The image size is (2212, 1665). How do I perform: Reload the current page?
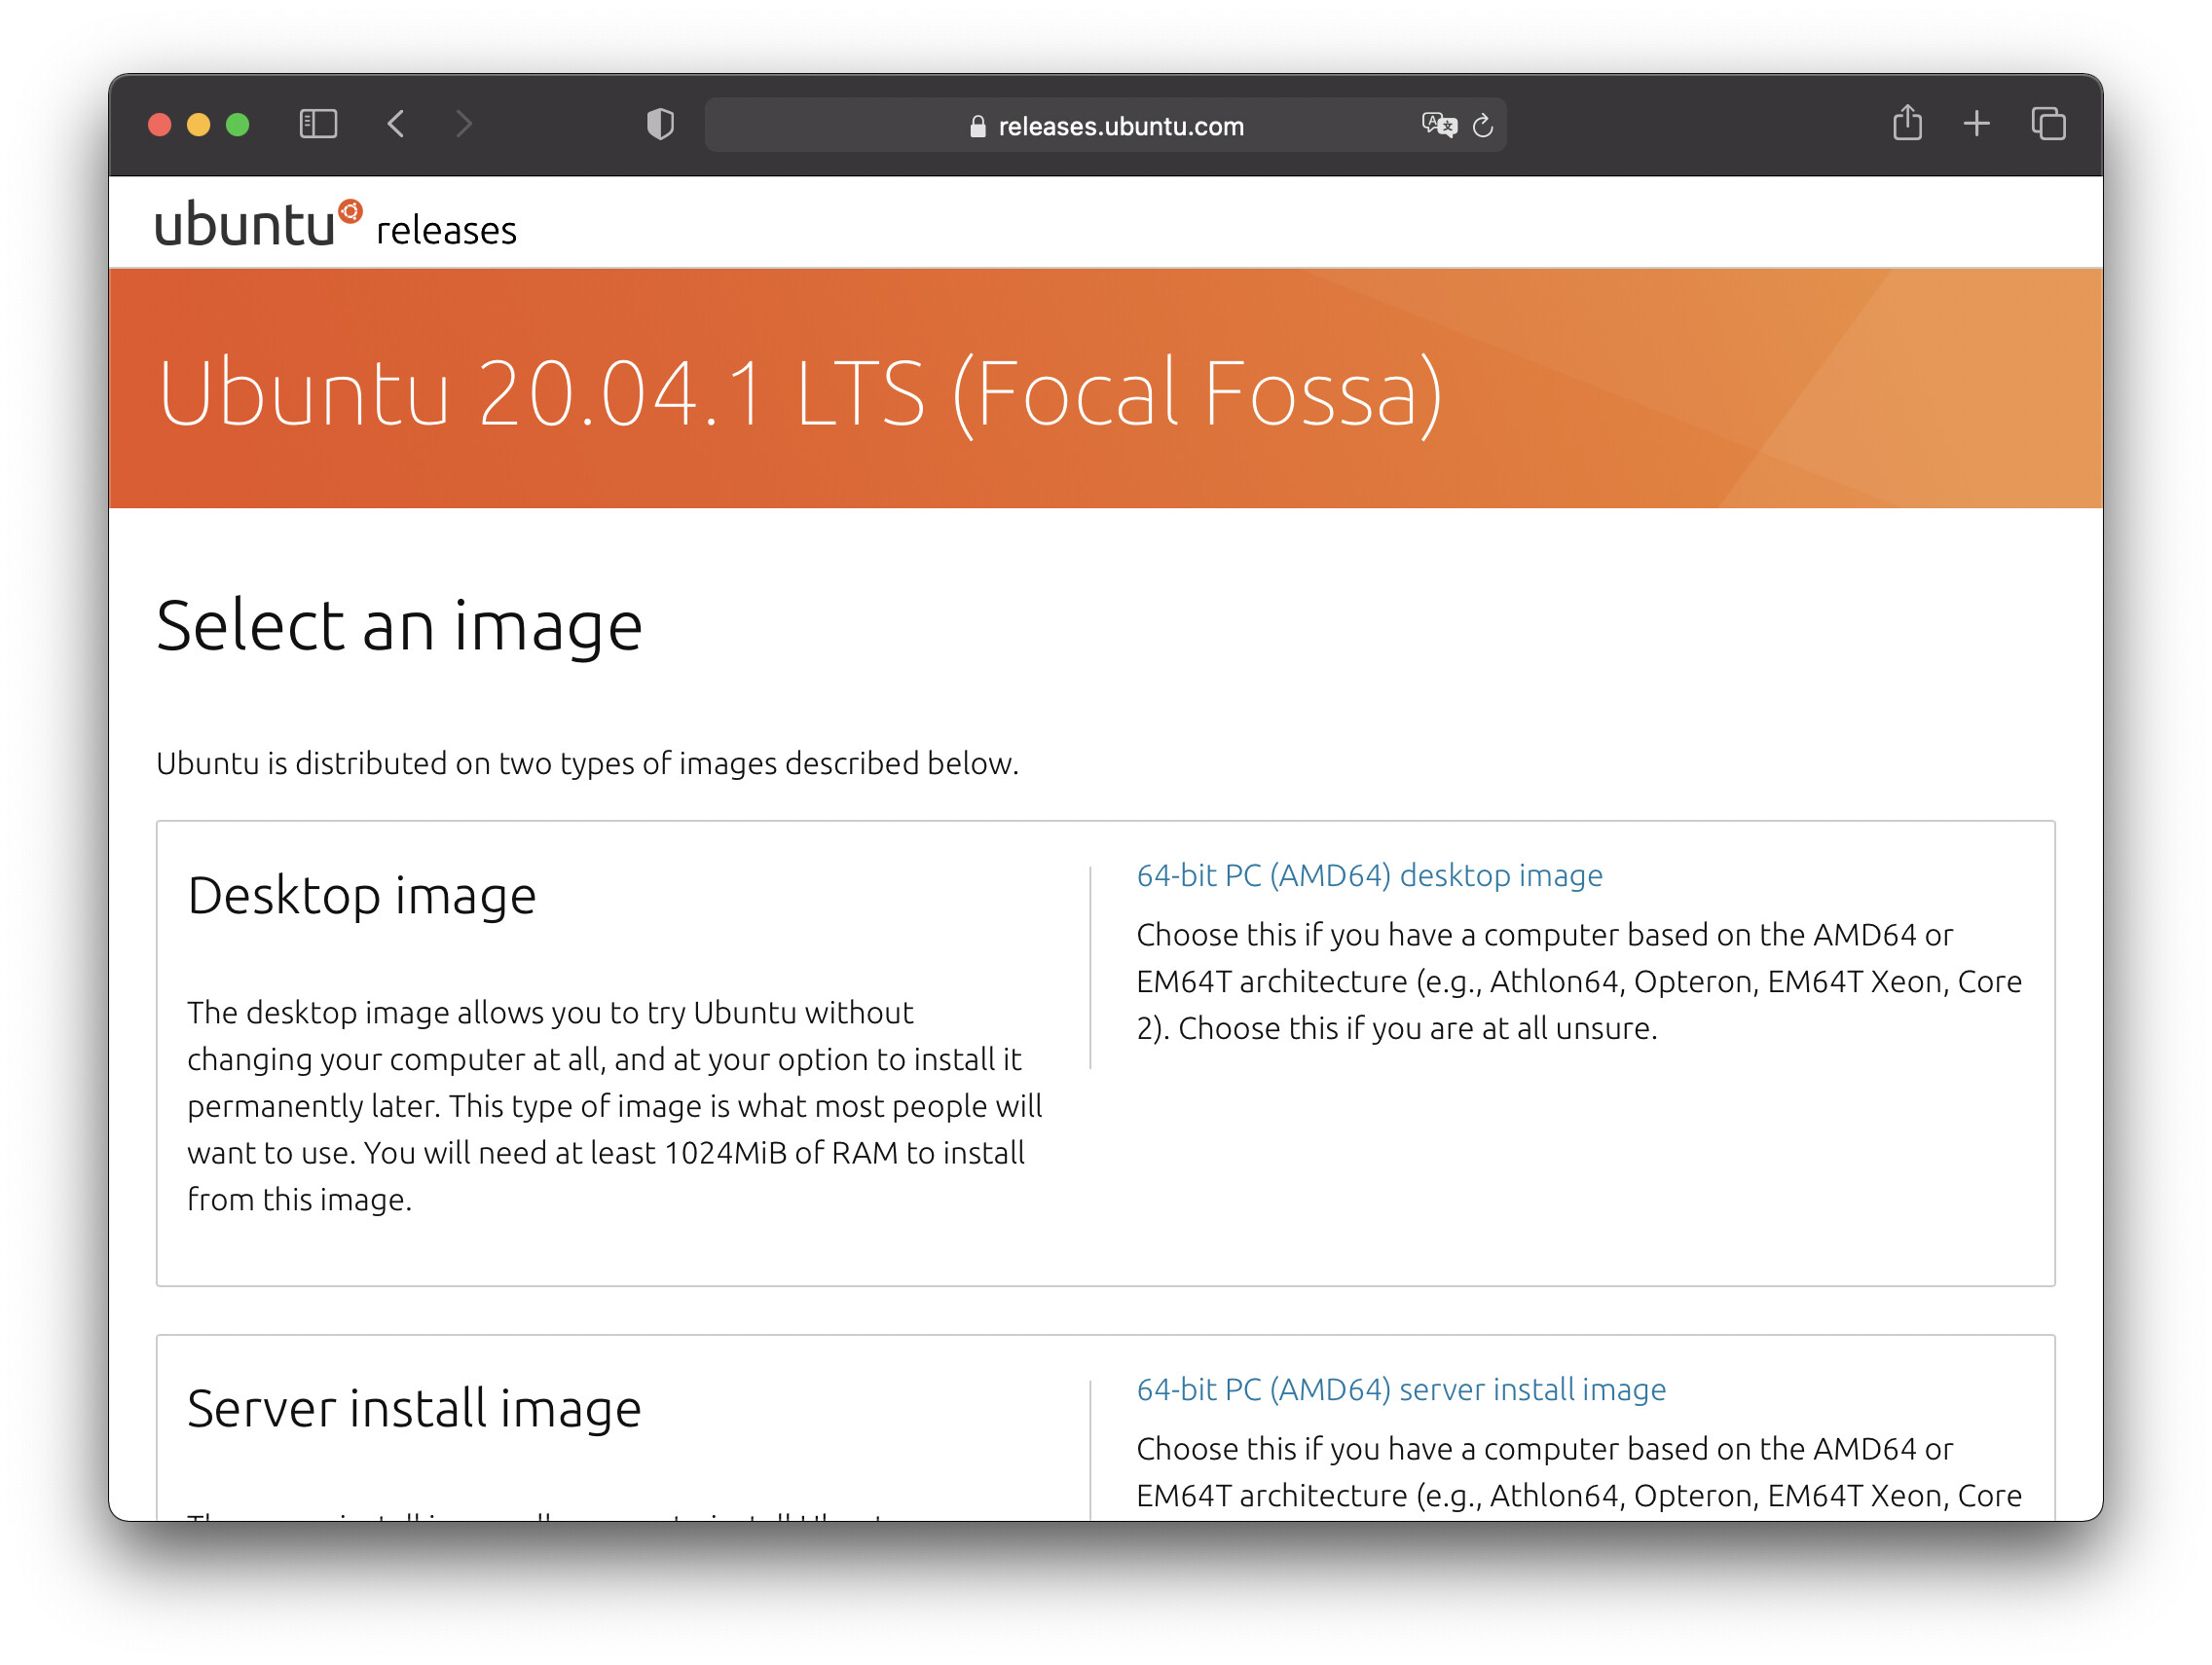[x=1483, y=125]
